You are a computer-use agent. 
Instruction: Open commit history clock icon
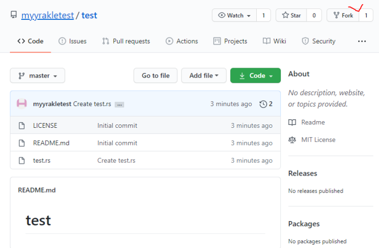tap(263, 104)
